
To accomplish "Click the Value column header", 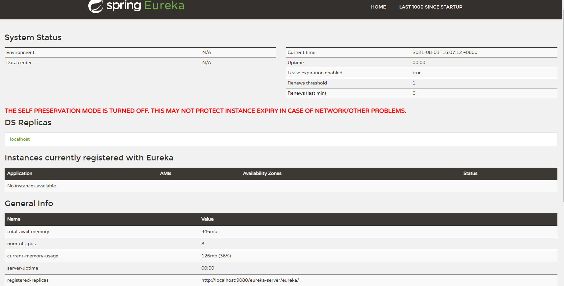I will point(207,219).
